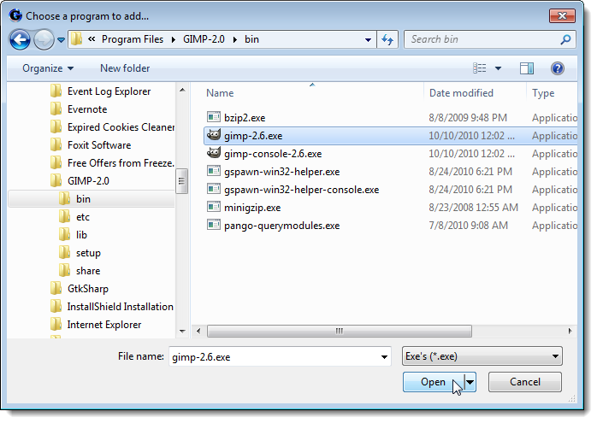Image resolution: width=597 pixels, height=423 pixels.
Task: Select the lib subfolder in tree
Action: 81,235
